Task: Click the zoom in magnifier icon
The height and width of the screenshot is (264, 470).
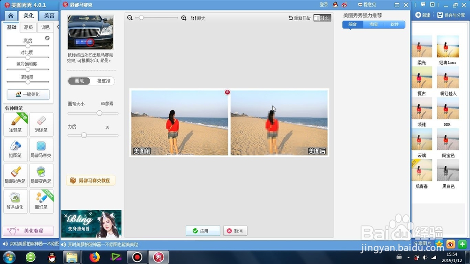Action: click(x=184, y=18)
